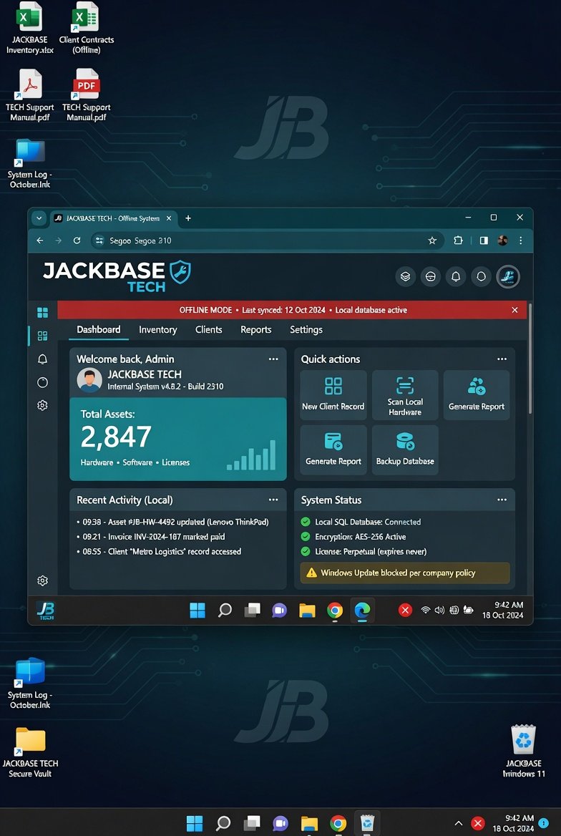Image resolution: width=561 pixels, height=836 pixels.
Task: Open TECH Support Manual with Adobe Acrobat icon
Action: pyautogui.click(x=30, y=95)
